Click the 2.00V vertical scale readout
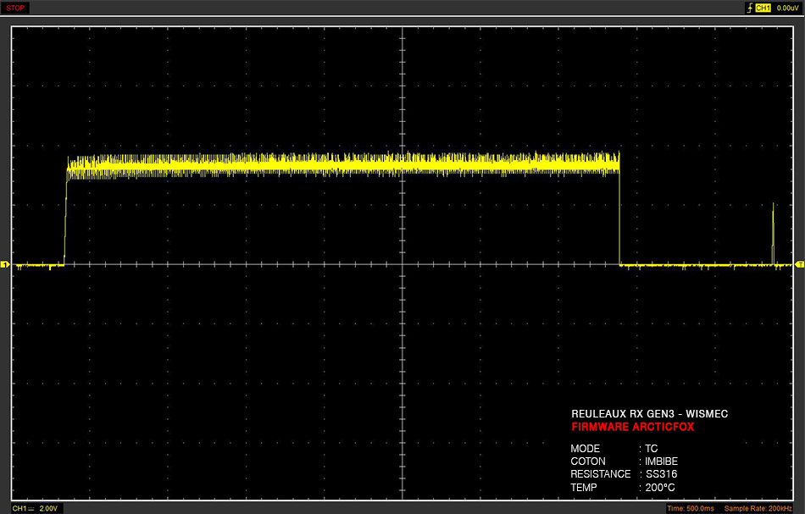The width and height of the screenshot is (805, 514). click(48, 508)
